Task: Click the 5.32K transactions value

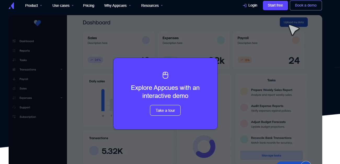Action: click(x=112, y=151)
